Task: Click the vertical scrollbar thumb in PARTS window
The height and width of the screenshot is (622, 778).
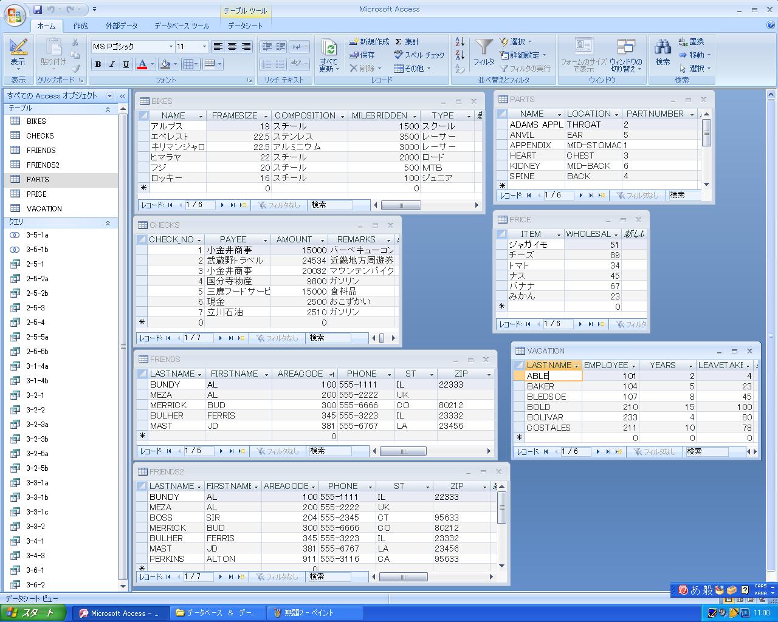Action: 706,132
